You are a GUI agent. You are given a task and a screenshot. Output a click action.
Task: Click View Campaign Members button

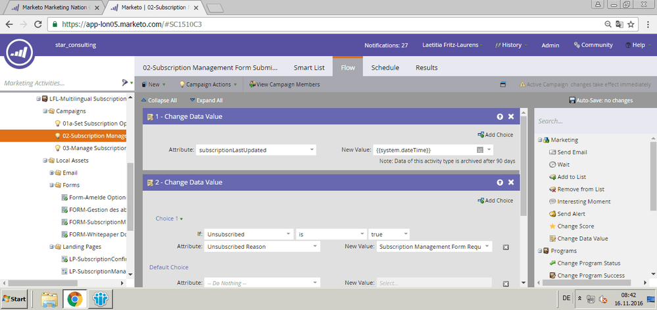[284, 84]
